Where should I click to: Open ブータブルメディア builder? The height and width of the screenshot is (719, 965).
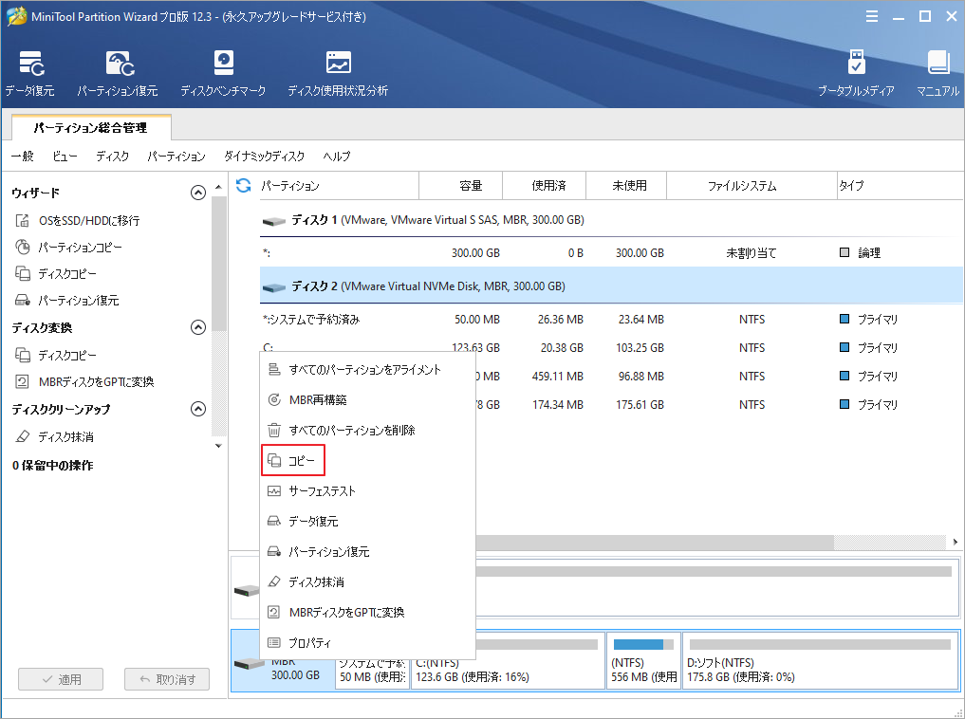tap(856, 74)
